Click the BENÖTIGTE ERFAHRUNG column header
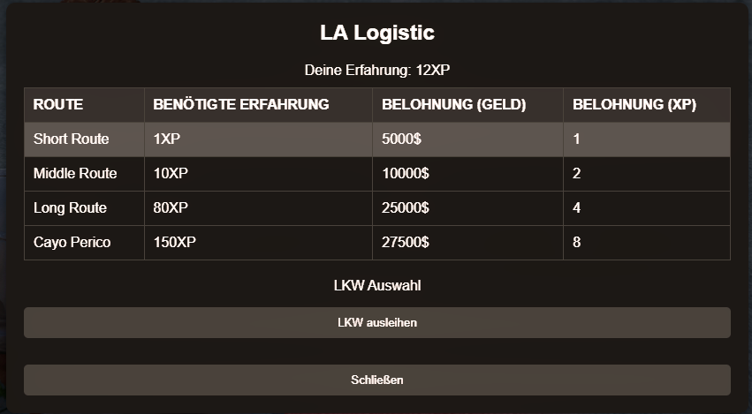 (241, 105)
